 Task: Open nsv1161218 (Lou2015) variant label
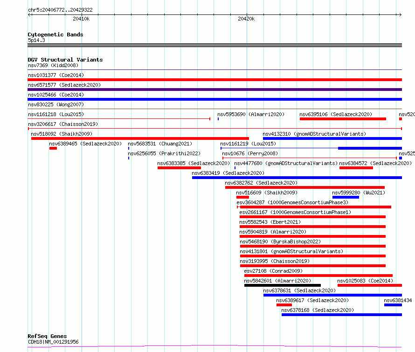(56, 114)
